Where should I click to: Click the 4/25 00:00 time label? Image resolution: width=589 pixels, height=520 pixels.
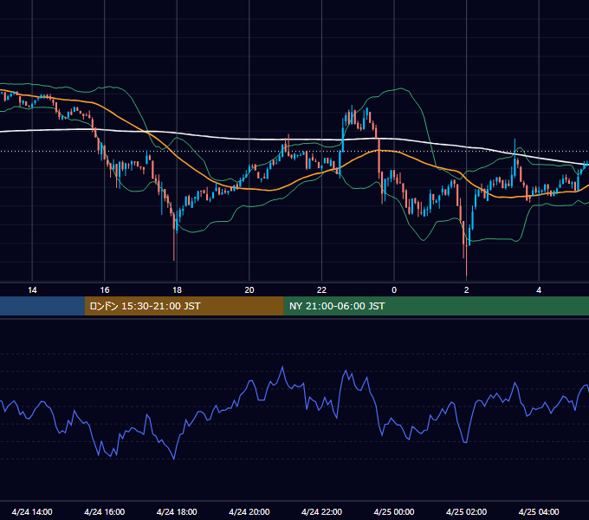394,511
